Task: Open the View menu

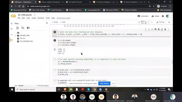Action: click(28, 18)
